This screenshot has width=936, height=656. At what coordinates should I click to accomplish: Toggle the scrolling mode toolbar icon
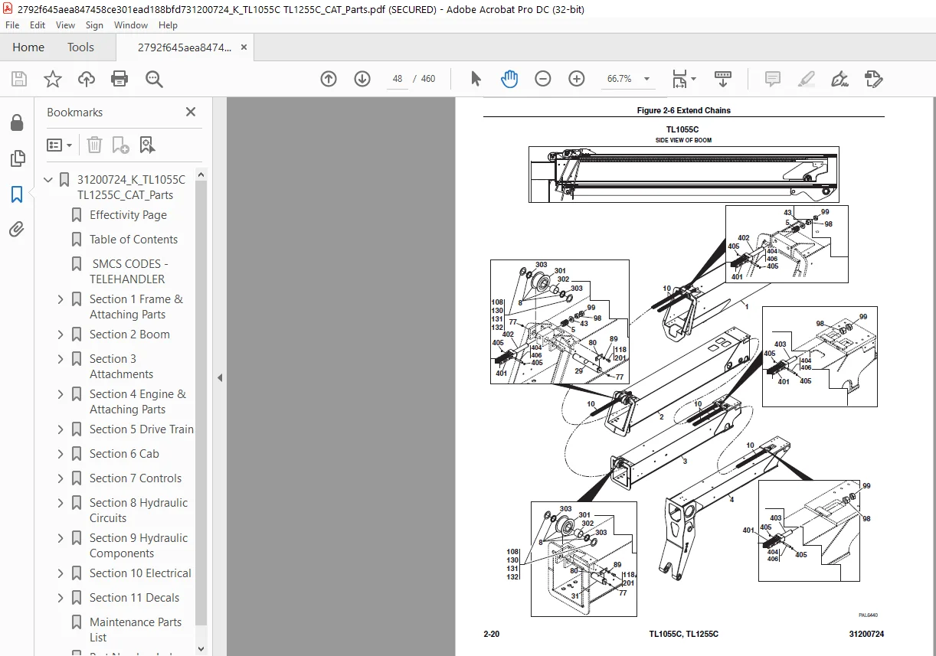[723, 79]
